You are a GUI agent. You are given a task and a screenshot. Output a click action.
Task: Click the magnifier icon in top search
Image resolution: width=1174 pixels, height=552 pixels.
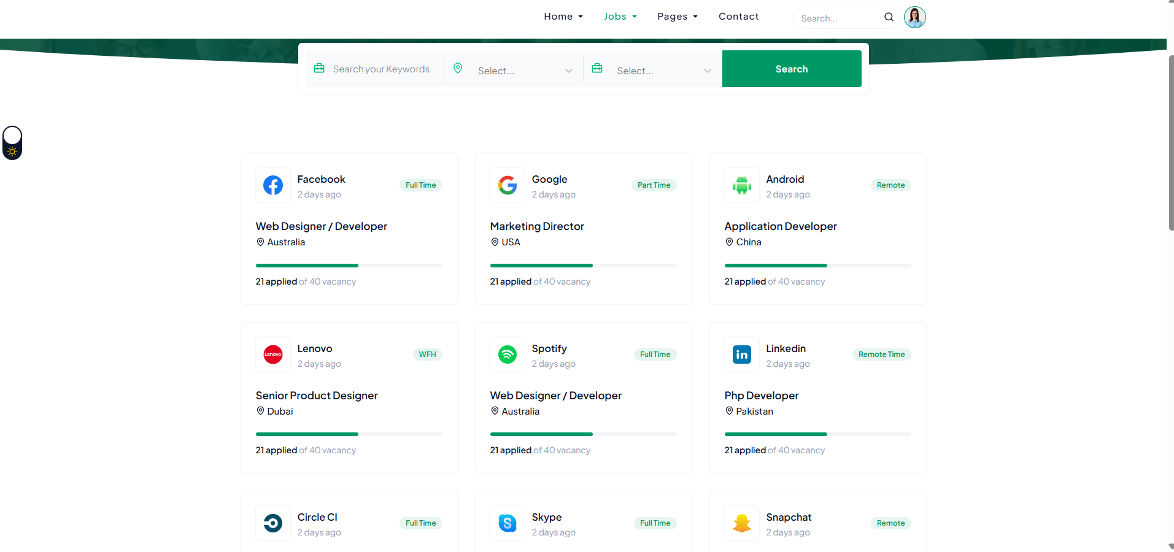tap(889, 17)
